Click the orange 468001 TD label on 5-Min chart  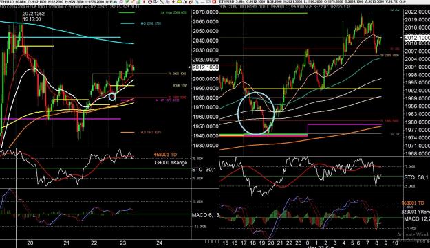tap(412, 203)
